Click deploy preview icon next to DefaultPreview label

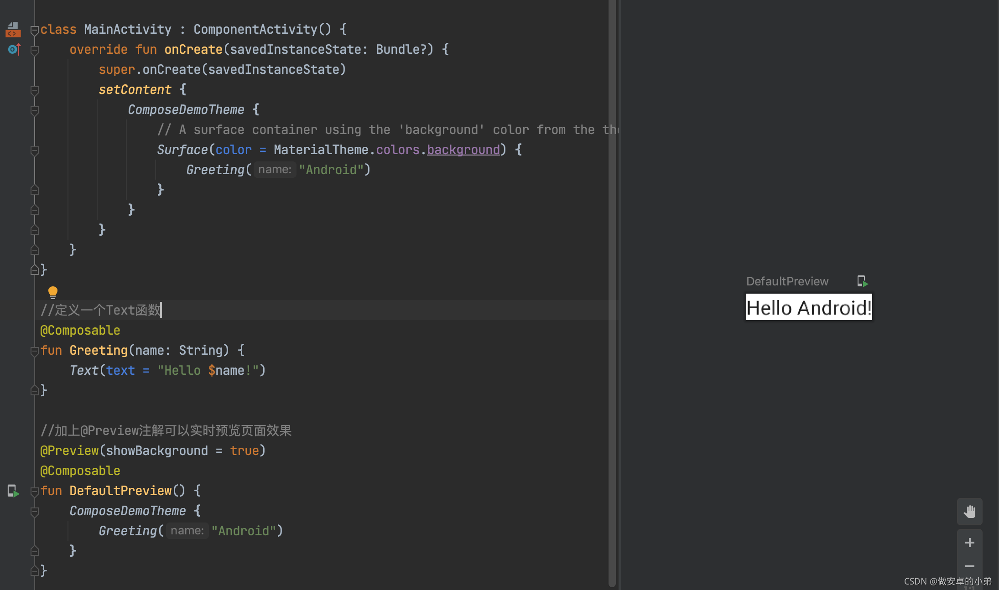pos(862,281)
